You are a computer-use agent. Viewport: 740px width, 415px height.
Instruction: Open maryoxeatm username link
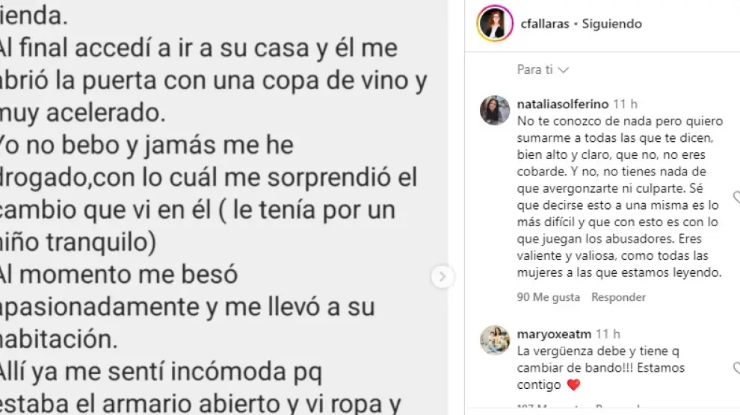tap(554, 334)
